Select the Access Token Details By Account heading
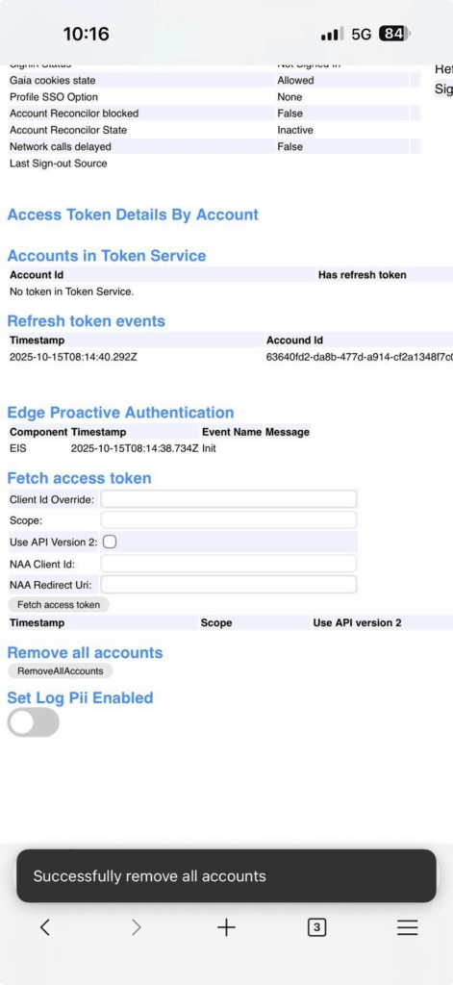This screenshot has height=985, width=453. point(133,215)
